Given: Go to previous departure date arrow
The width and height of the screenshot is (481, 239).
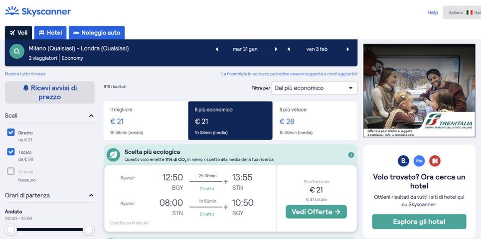Looking at the screenshot, I should pos(217,49).
